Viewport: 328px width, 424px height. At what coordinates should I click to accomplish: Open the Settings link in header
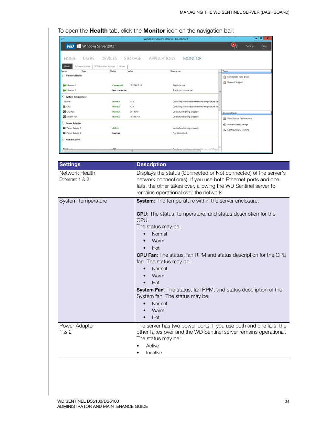coord(250,46)
